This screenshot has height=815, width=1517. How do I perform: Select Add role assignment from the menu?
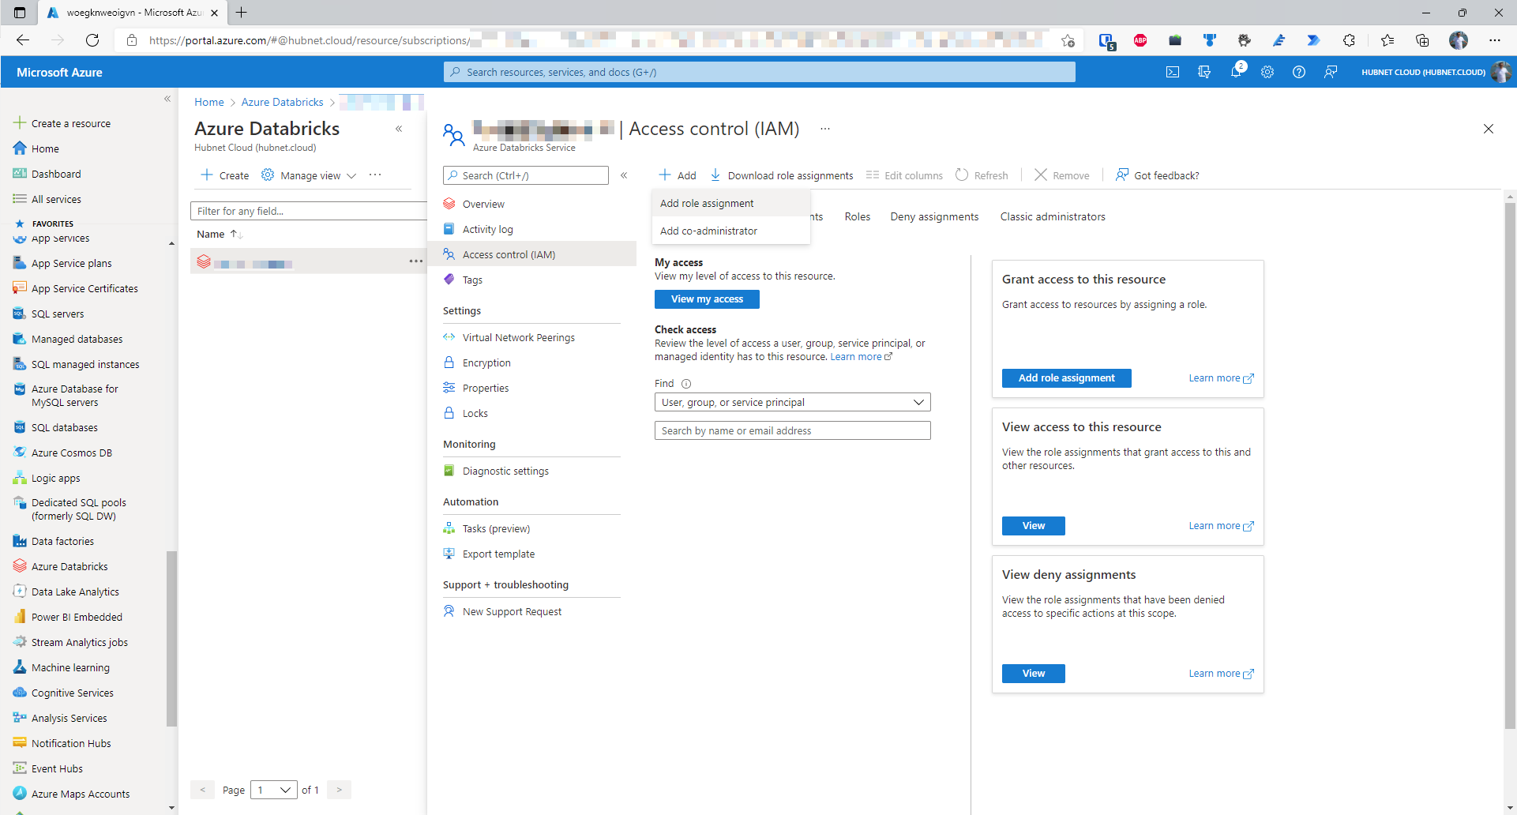(x=707, y=203)
